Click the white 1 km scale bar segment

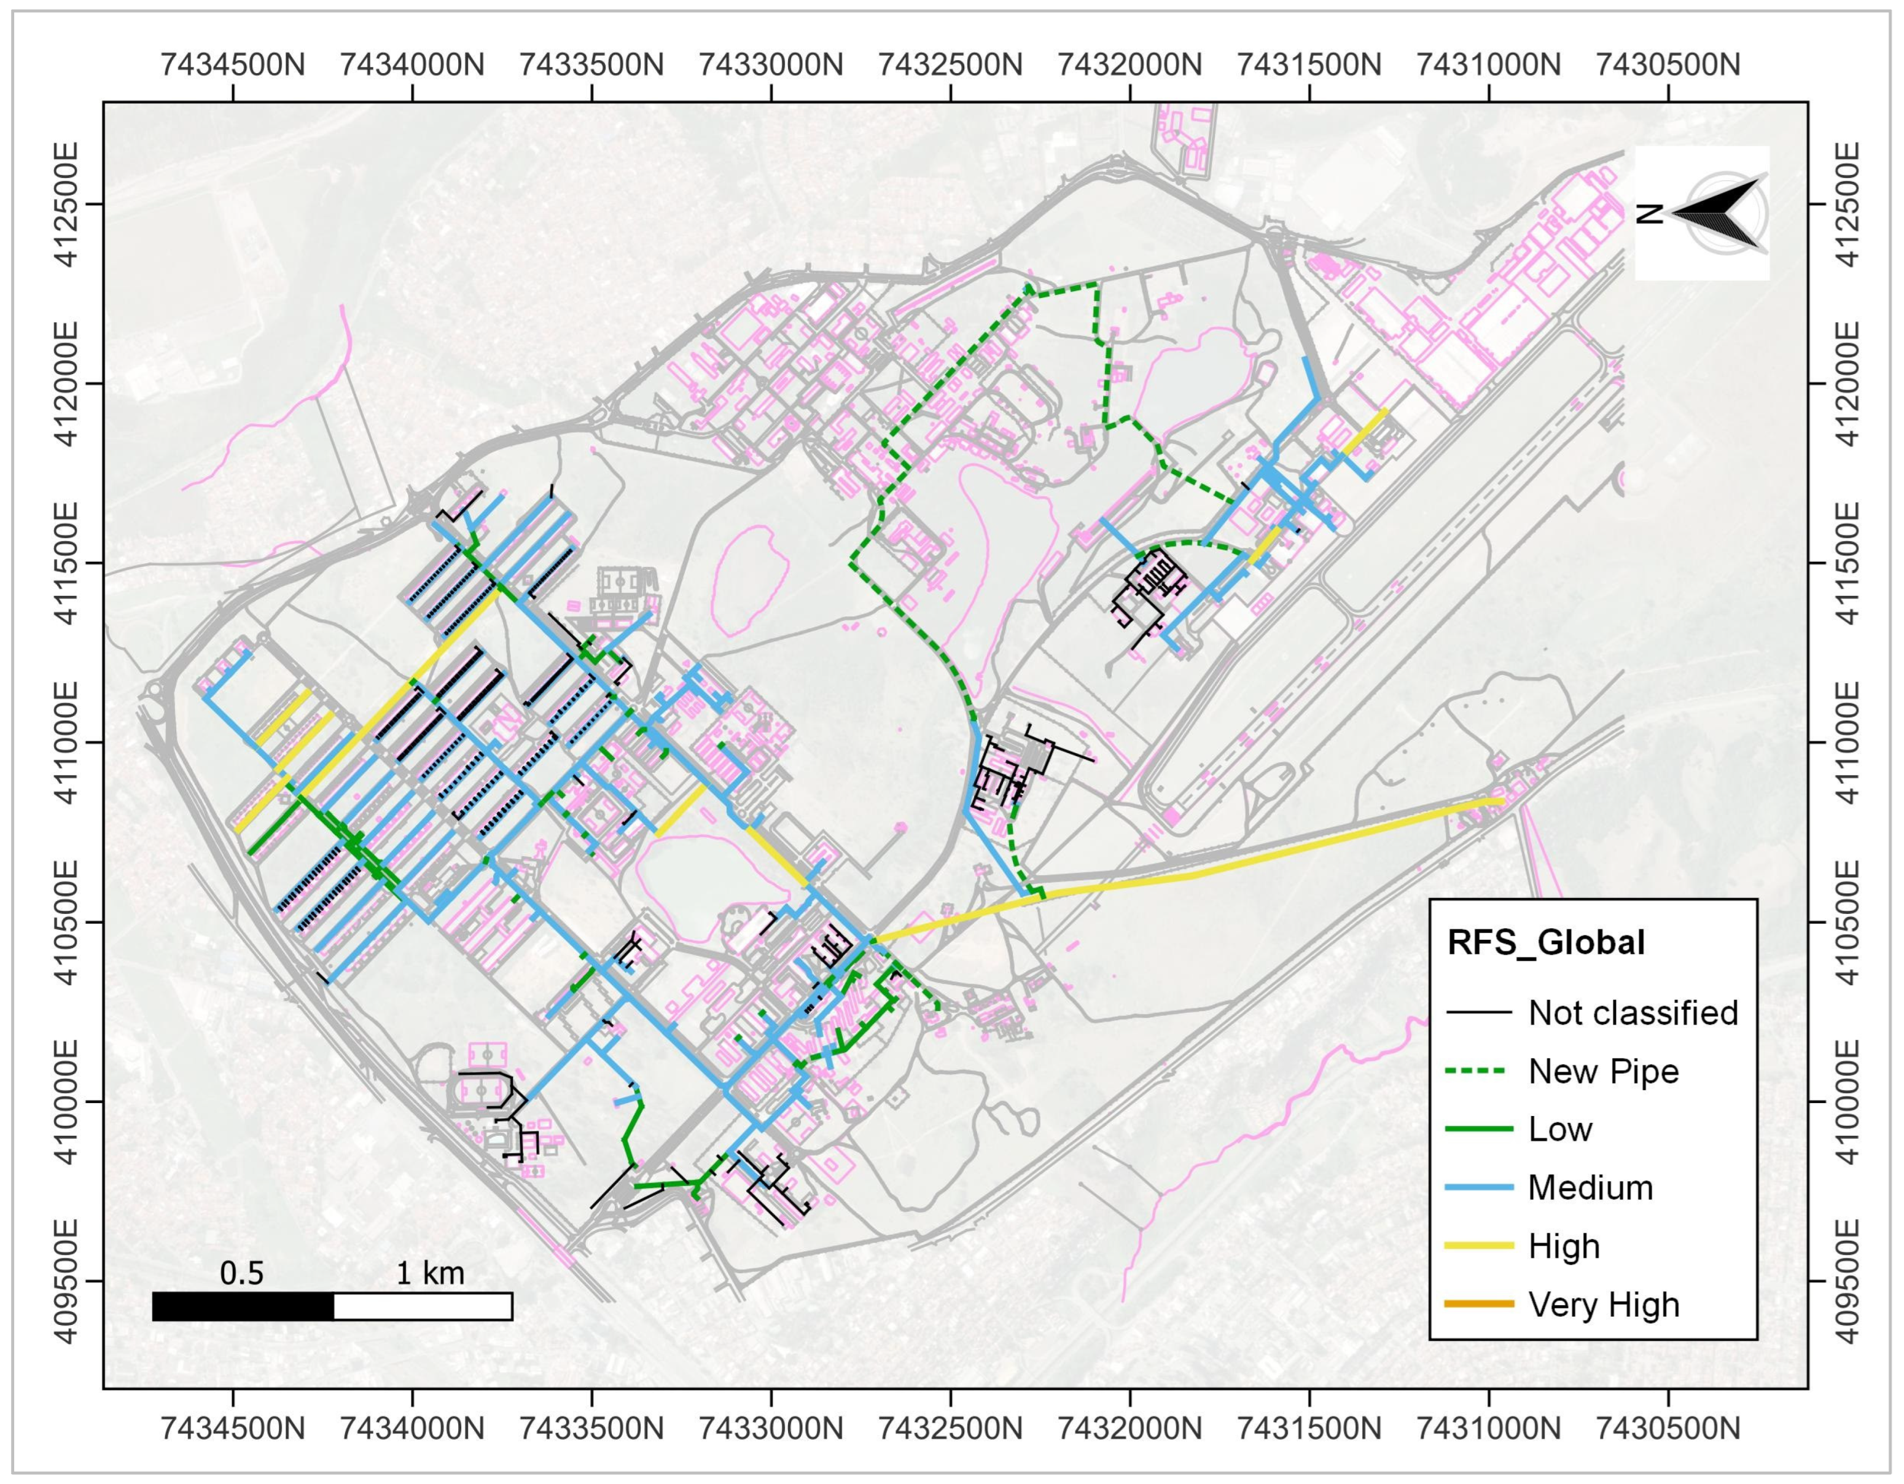[x=422, y=1307]
